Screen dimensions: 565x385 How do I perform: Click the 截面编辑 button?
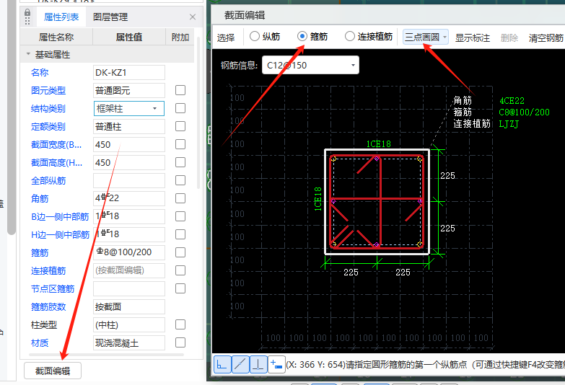53,371
